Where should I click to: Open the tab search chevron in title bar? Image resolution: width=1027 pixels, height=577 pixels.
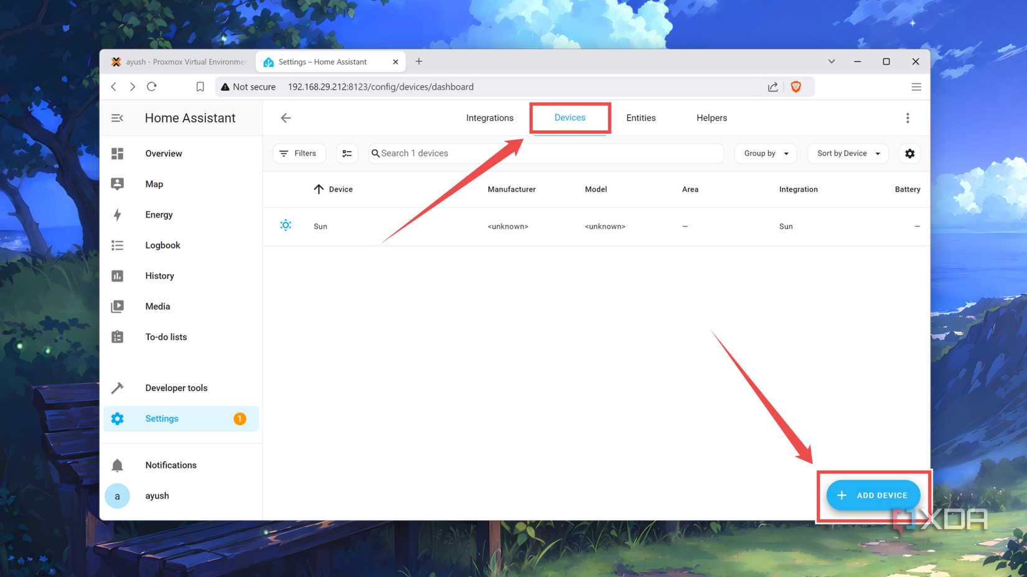pyautogui.click(x=832, y=62)
